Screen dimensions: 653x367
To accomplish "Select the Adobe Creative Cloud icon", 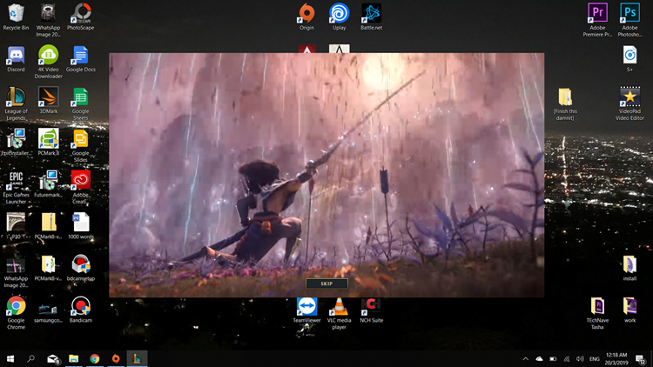I will click(80, 187).
